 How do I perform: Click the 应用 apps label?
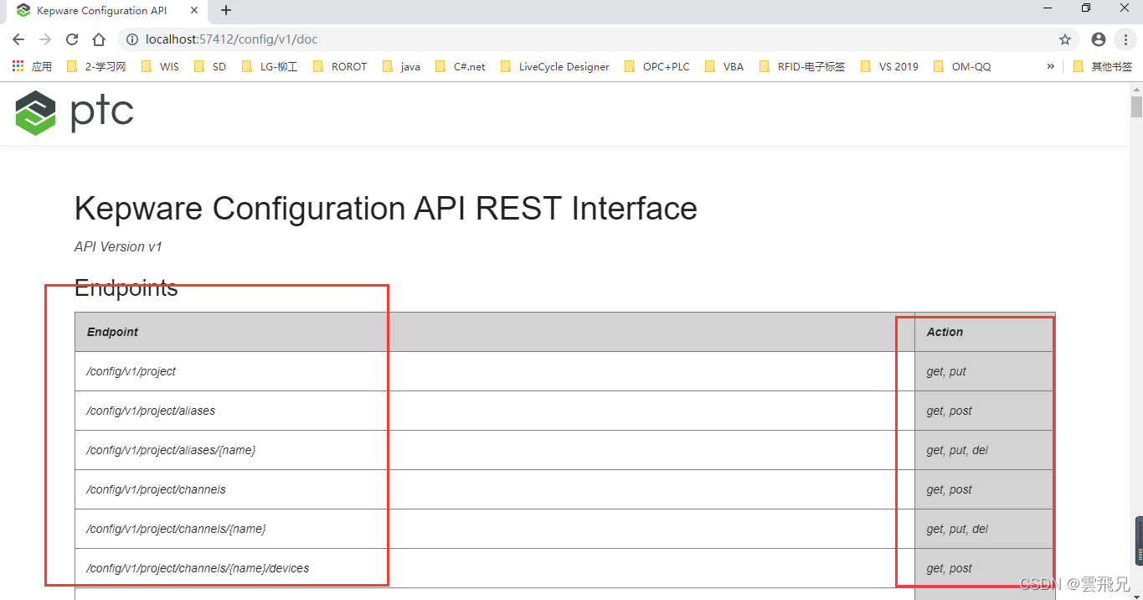[42, 66]
